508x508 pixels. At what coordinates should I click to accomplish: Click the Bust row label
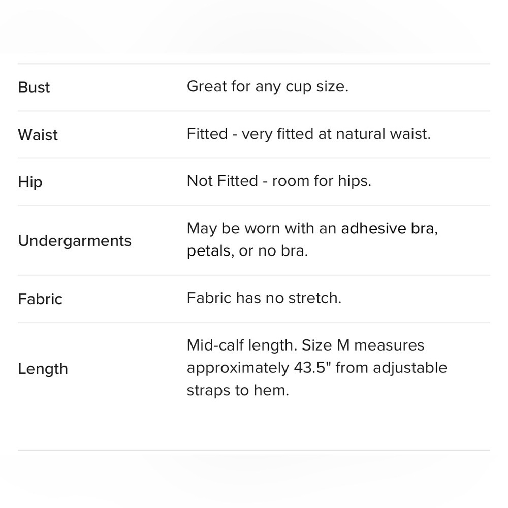coord(34,87)
